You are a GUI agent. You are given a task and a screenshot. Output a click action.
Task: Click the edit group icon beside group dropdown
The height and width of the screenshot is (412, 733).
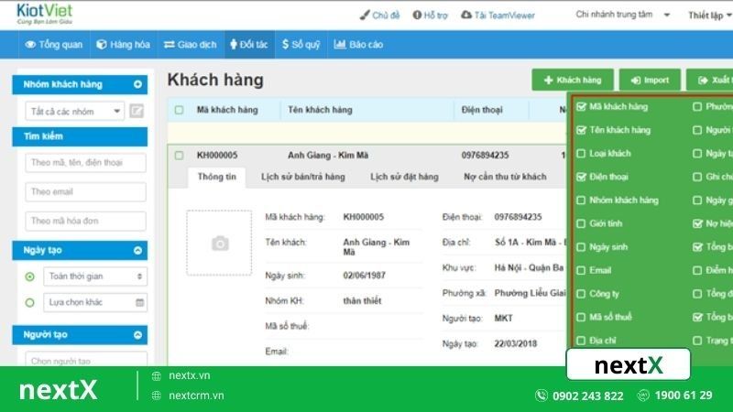point(137,112)
